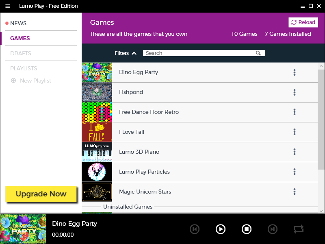Select the Magic Unicorn Stars thumbnail
The width and height of the screenshot is (325, 244).
(97, 192)
